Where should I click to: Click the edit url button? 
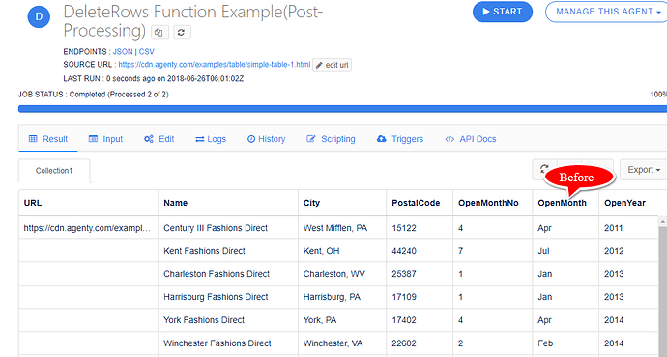[x=332, y=65]
